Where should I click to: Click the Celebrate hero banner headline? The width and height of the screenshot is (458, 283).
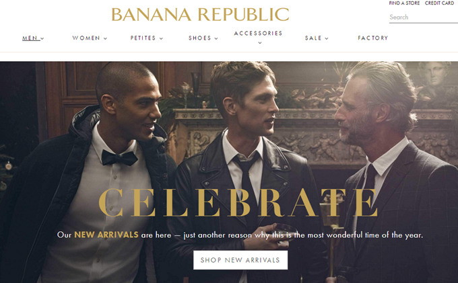(x=238, y=202)
